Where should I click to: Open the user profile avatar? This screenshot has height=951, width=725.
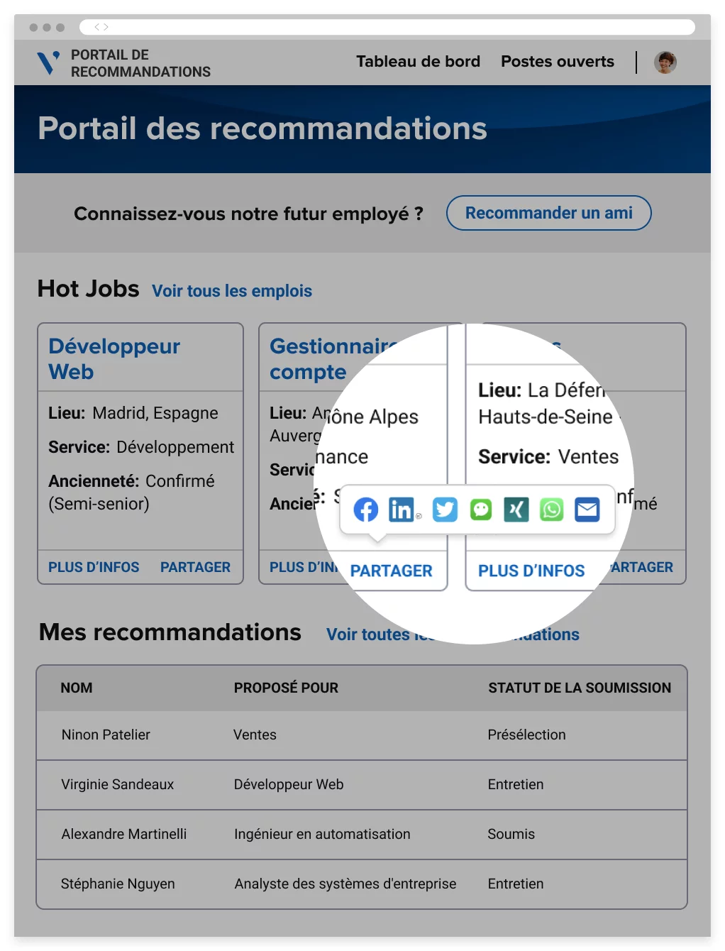click(665, 62)
